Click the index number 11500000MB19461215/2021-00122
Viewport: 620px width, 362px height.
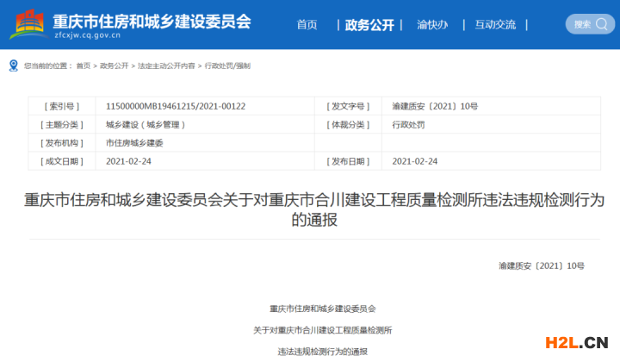tap(175, 106)
